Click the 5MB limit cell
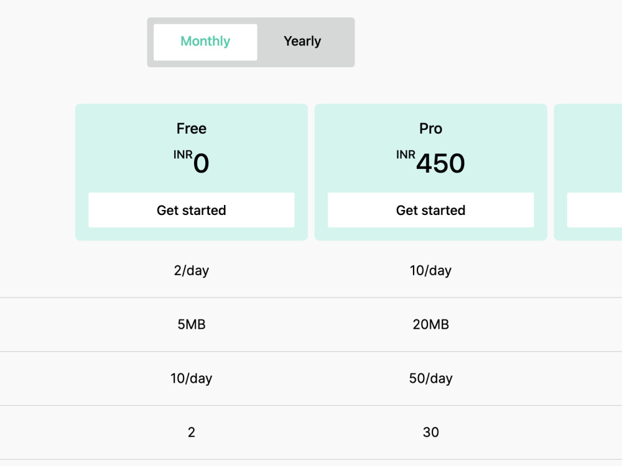The image size is (622, 466). tap(191, 324)
